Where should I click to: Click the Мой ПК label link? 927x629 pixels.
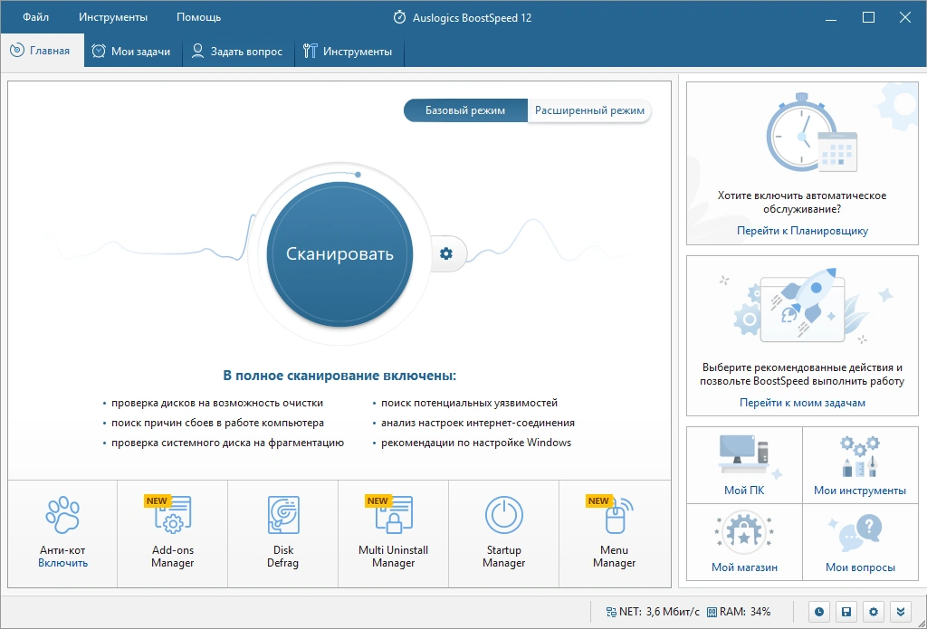(744, 490)
